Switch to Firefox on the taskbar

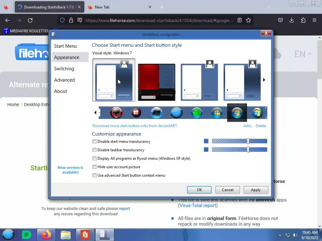point(46,235)
